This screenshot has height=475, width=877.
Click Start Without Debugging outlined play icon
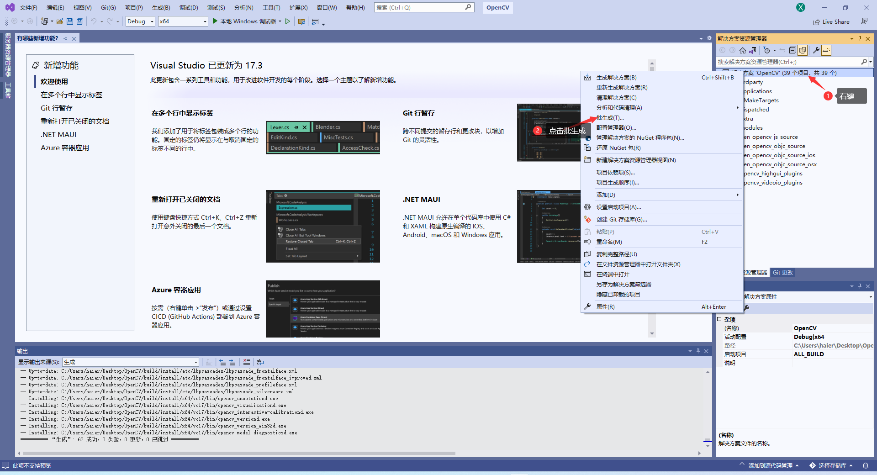coord(287,21)
